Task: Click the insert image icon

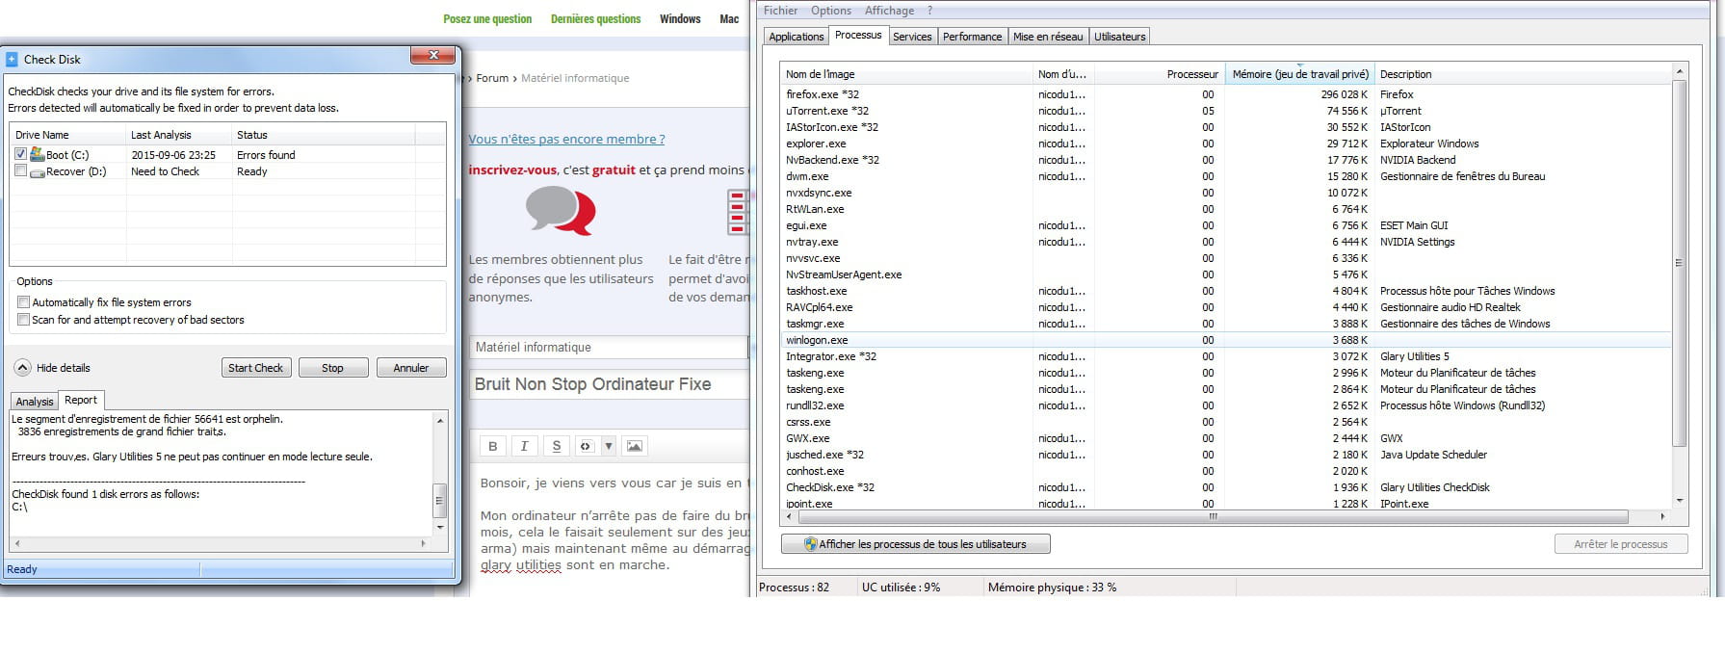Action: 634,446
